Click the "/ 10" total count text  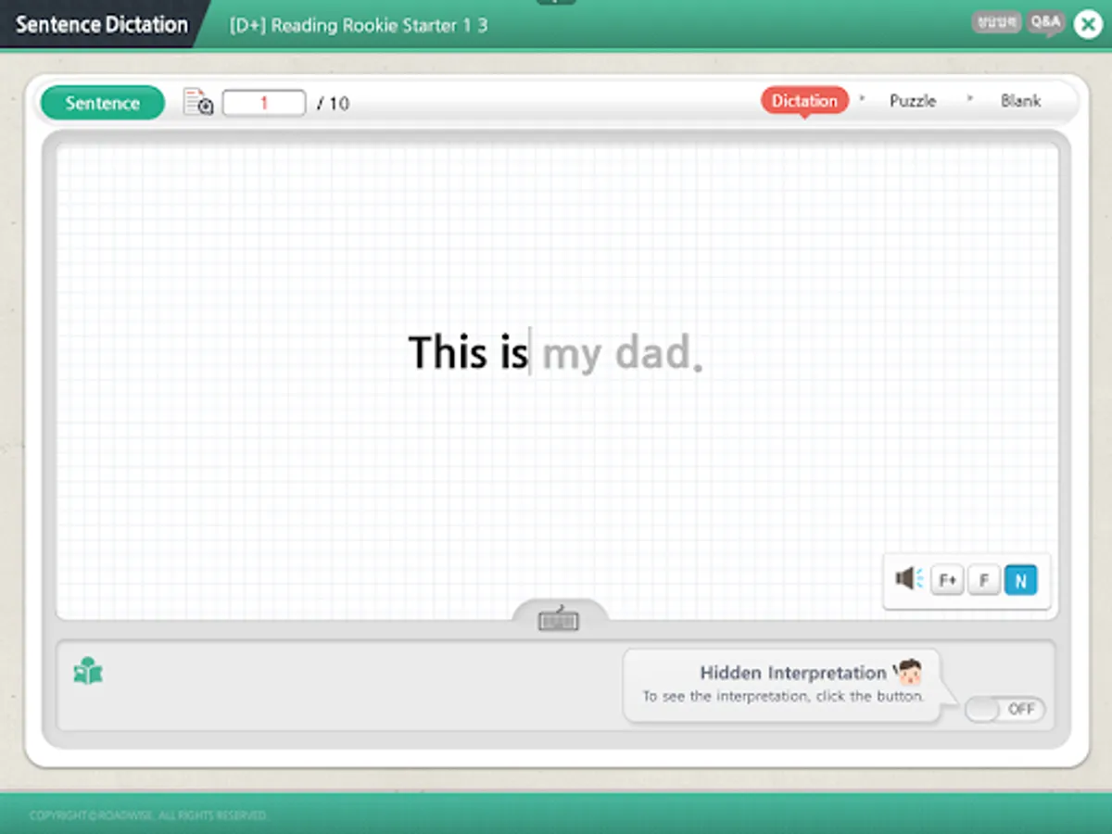[x=333, y=103]
